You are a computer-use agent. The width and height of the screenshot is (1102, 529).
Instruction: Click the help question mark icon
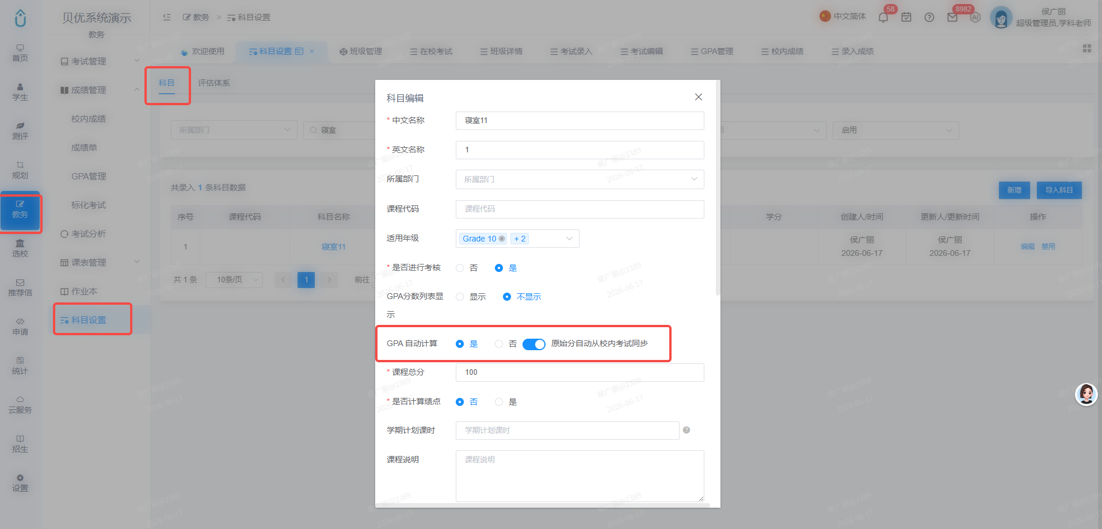(x=929, y=17)
